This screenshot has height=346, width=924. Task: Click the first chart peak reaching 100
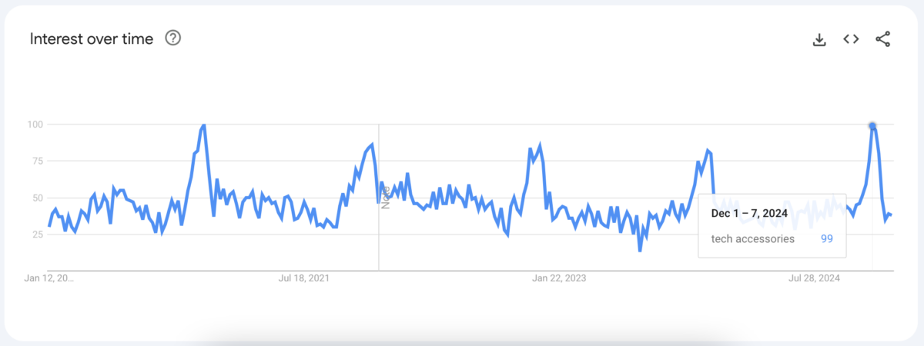203,125
